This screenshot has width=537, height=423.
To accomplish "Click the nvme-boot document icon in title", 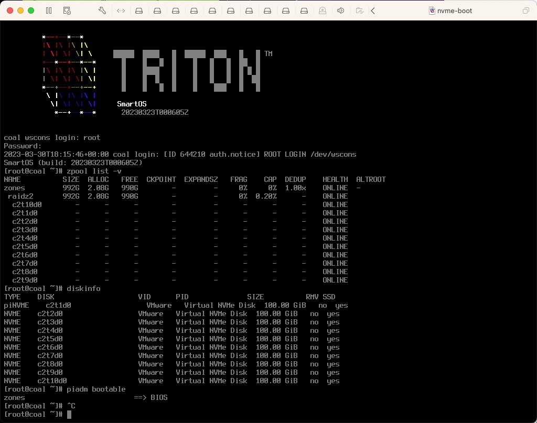I will pos(432,10).
